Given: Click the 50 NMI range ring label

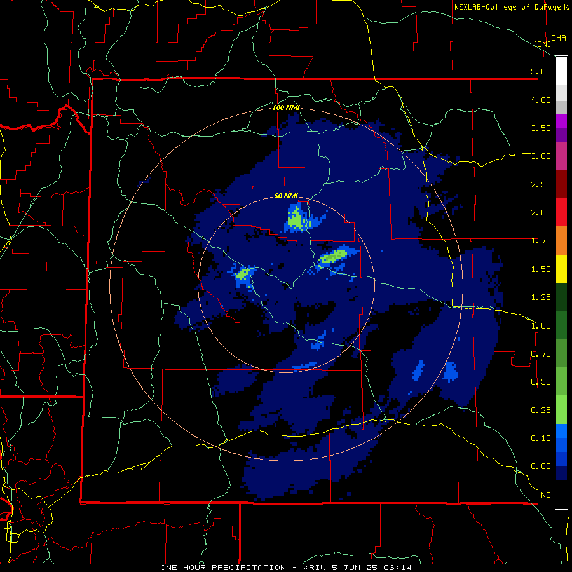Looking at the screenshot, I should click(286, 196).
